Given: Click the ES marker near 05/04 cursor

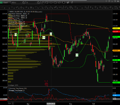Looking at the screenshot, I should [51, 34].
